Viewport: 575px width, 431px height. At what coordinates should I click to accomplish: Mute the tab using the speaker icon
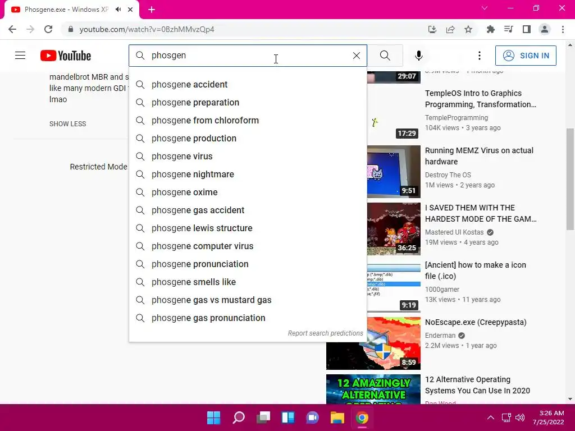point(118,10)
